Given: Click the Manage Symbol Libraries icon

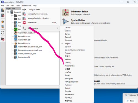Looking at the screenshot, I should click(x=24, y=14).
